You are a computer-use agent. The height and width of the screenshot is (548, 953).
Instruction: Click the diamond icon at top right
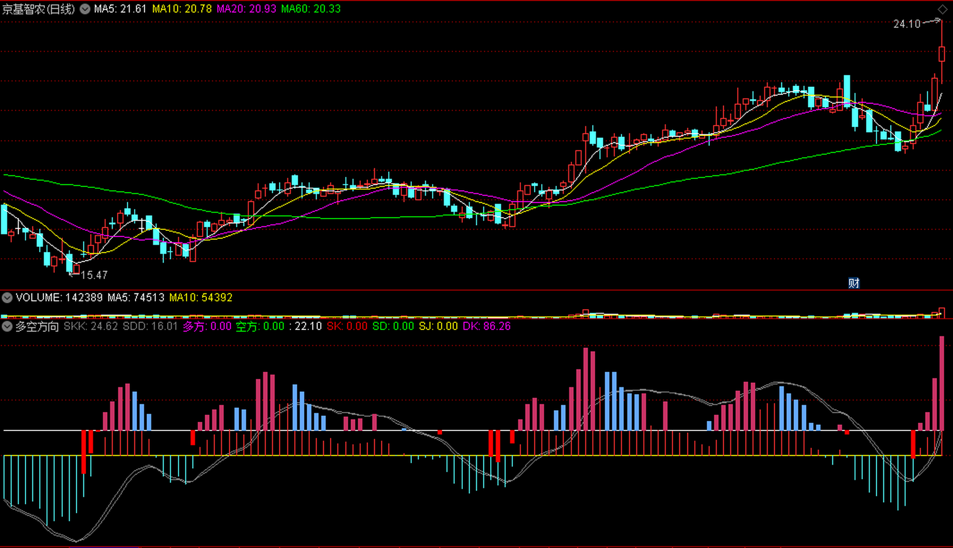[942, 9]
